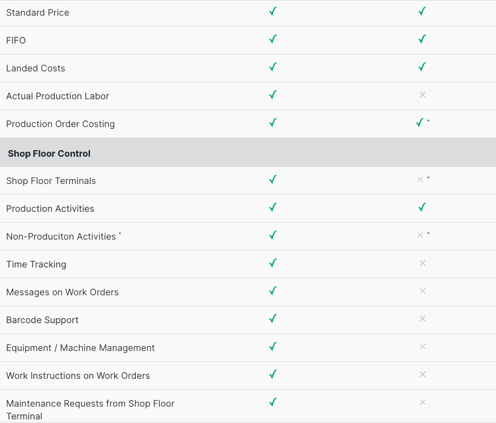
Task: Click gray X icon for Non-Produciton Activities
Action: pyautogui.click(x=420, y=235)
